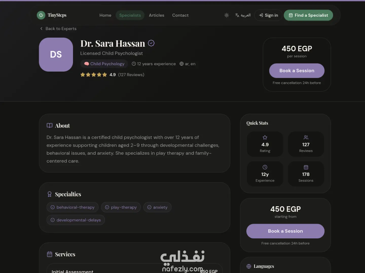Click Book a Session in header card
The image size is (365, 273).
pos(297,71)
